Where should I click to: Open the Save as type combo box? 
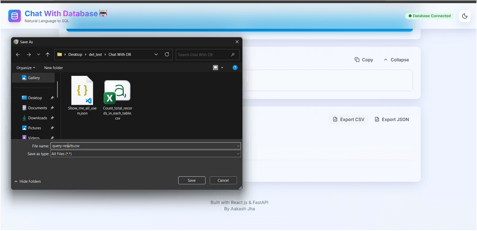click(145, 154)
